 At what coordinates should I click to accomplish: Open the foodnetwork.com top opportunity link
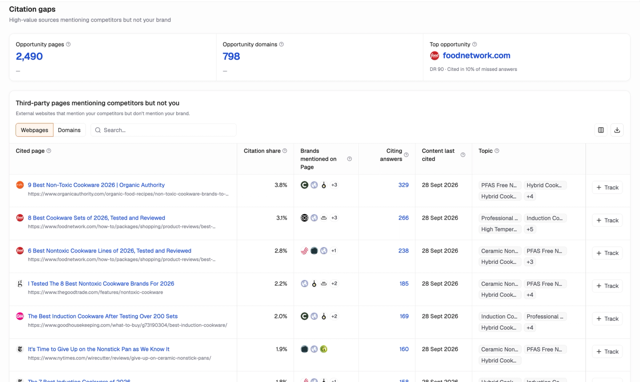coord(476,56)
